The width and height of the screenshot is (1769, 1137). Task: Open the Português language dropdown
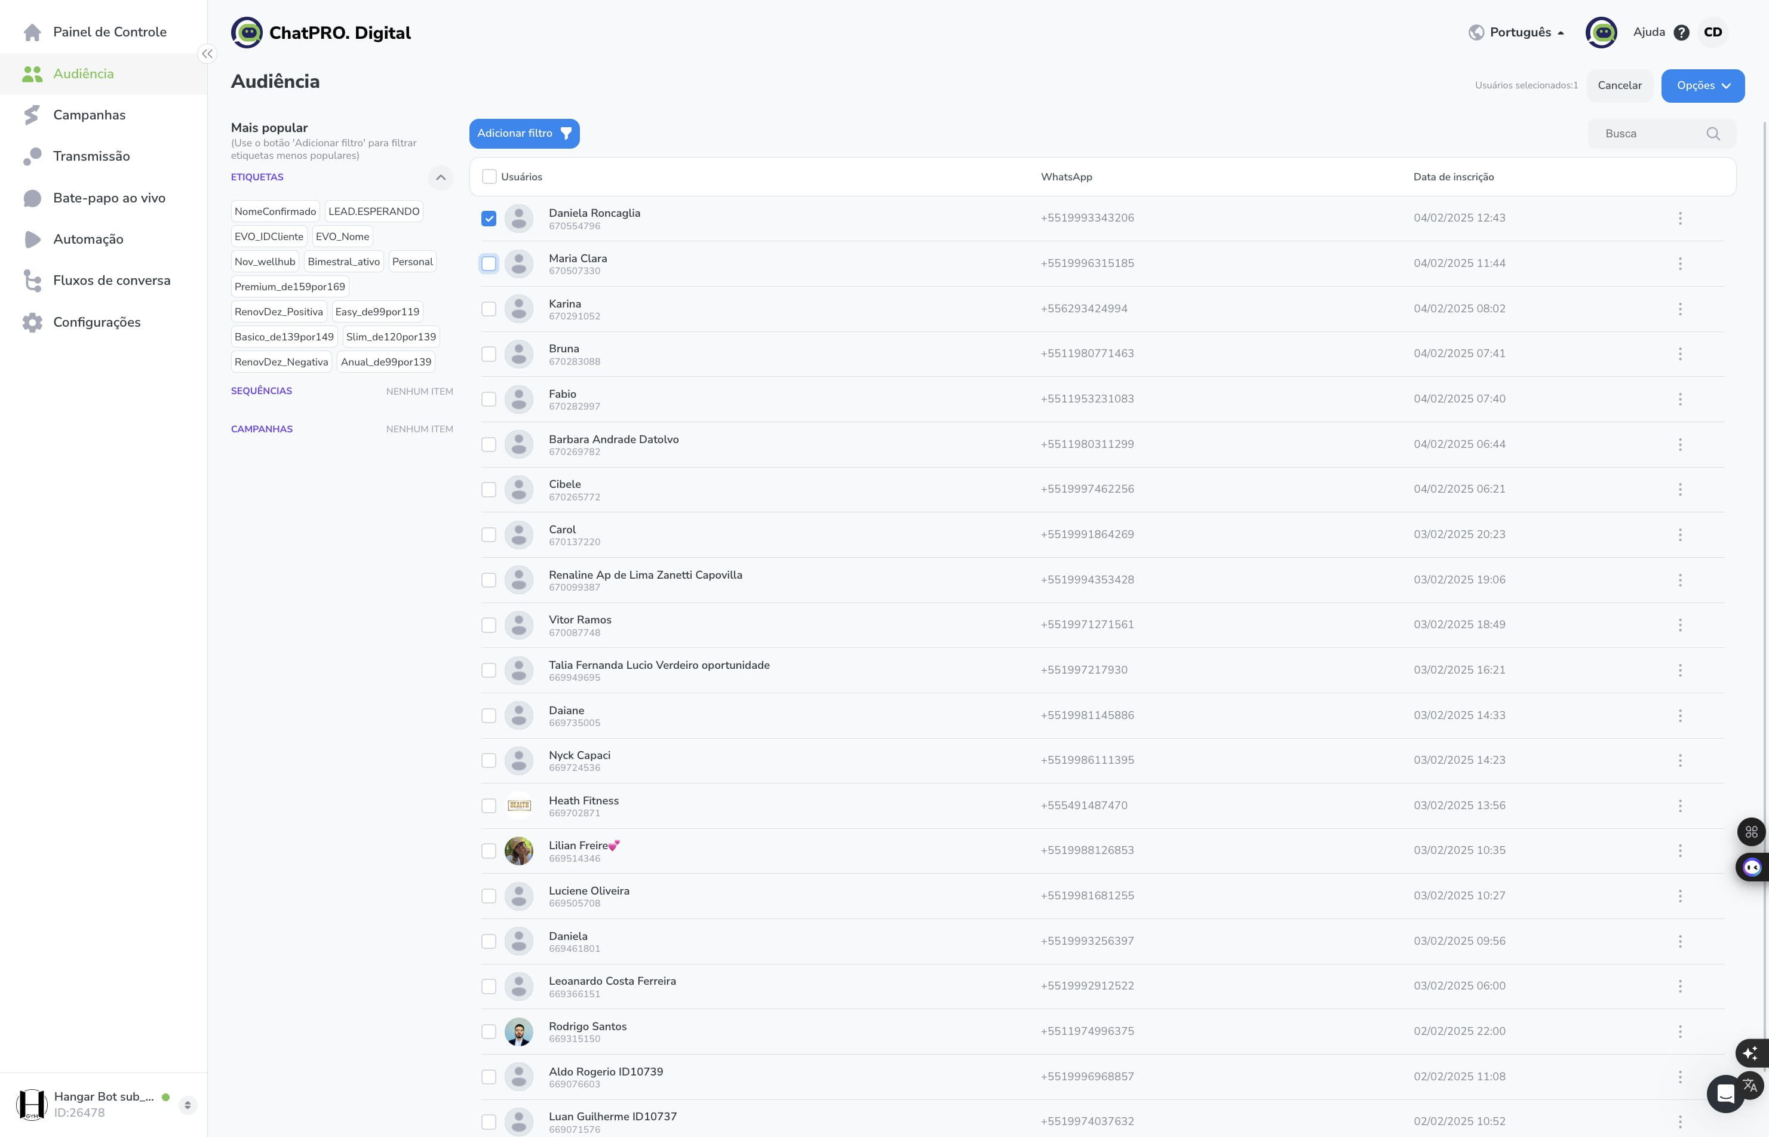(x=1517, y=32)
